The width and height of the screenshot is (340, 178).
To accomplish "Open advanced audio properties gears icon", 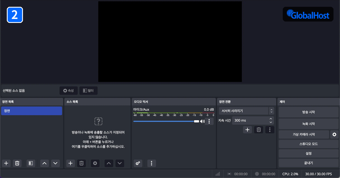I will tap(138, 163).
